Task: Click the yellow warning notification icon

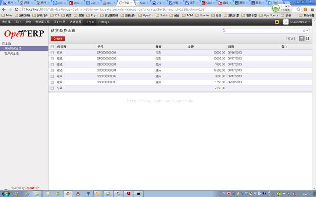Action: point(277,22)
